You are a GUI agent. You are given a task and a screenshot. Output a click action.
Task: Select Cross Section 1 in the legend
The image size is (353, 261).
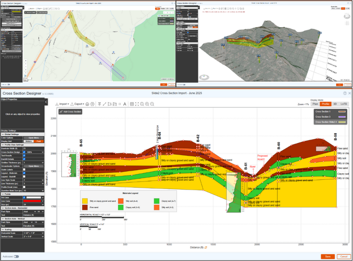(330, 112)
